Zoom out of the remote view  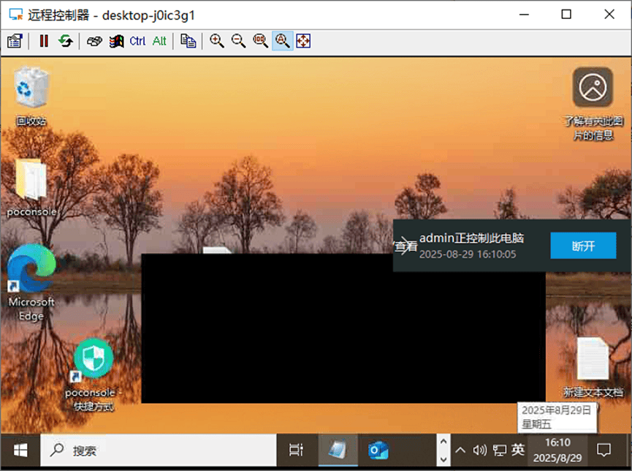(238, 41)
